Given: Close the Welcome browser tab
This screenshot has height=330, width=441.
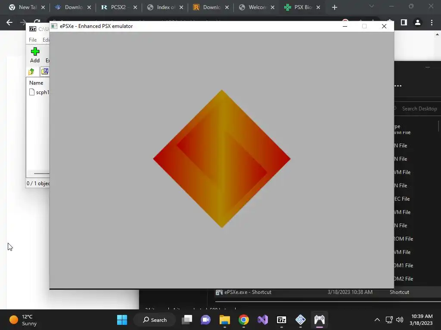Looking at the screenshot, I should point(273,7).
